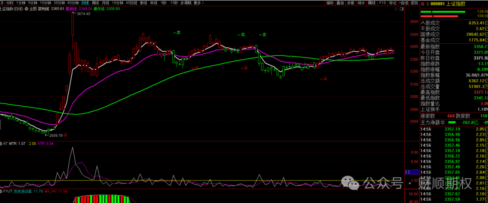The width and height of the screenshot is (488, 203).
Task: Open the 多周期 multi-period option
Action: (x=186, y=3)
